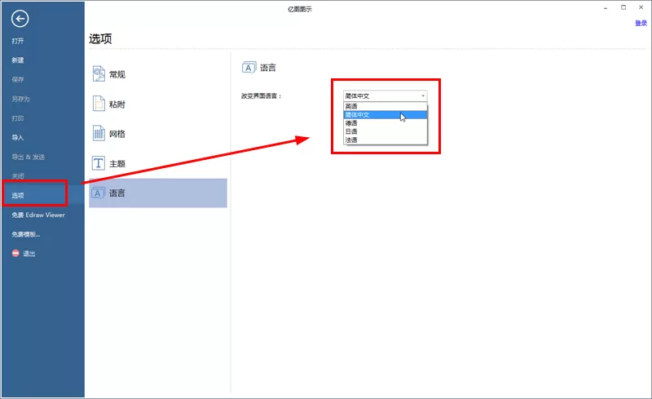Click the 登录 link
652x399 pixels.
tap(641, 24)
